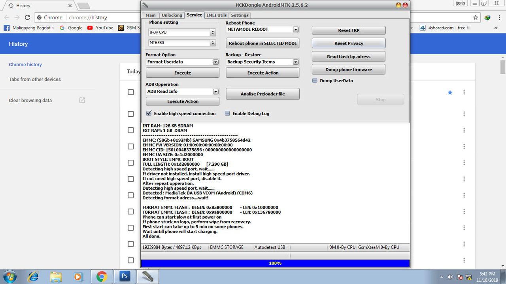Switch to Photoshop via taskbar icon
Screen dimensions: 506x284
[x=125, y=276]
